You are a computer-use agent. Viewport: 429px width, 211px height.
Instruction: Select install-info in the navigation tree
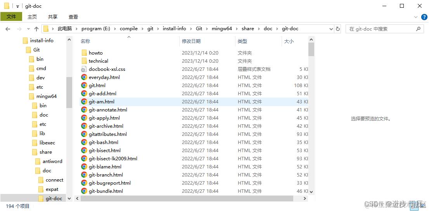coord(42,40)
